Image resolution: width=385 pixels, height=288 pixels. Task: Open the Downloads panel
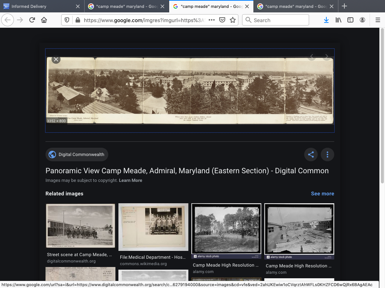(326, 20)
